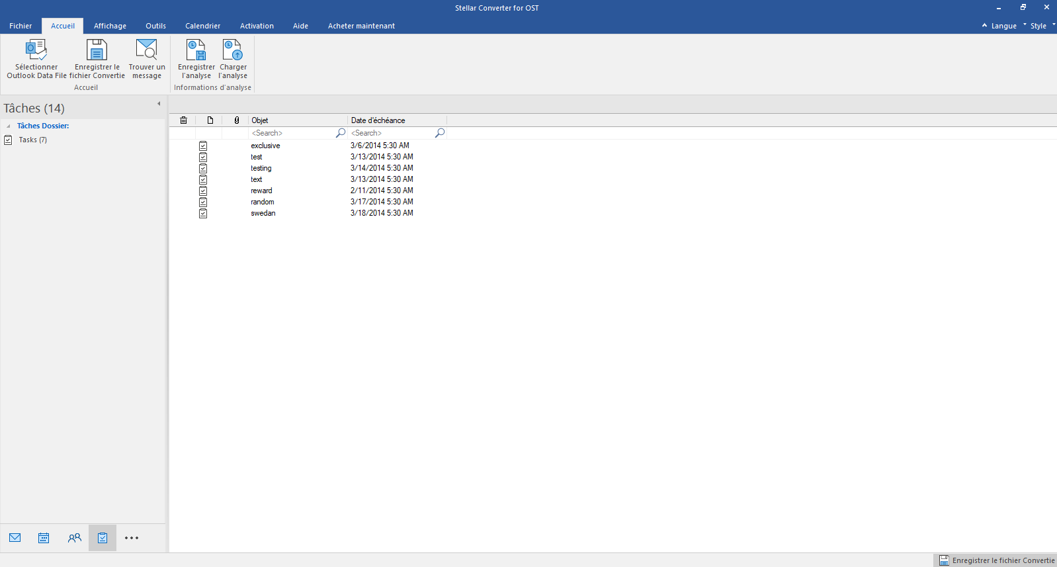Click task icon for test row
Image resolution: width=1057 pixels, height=567 pixels.
[203, 157]
